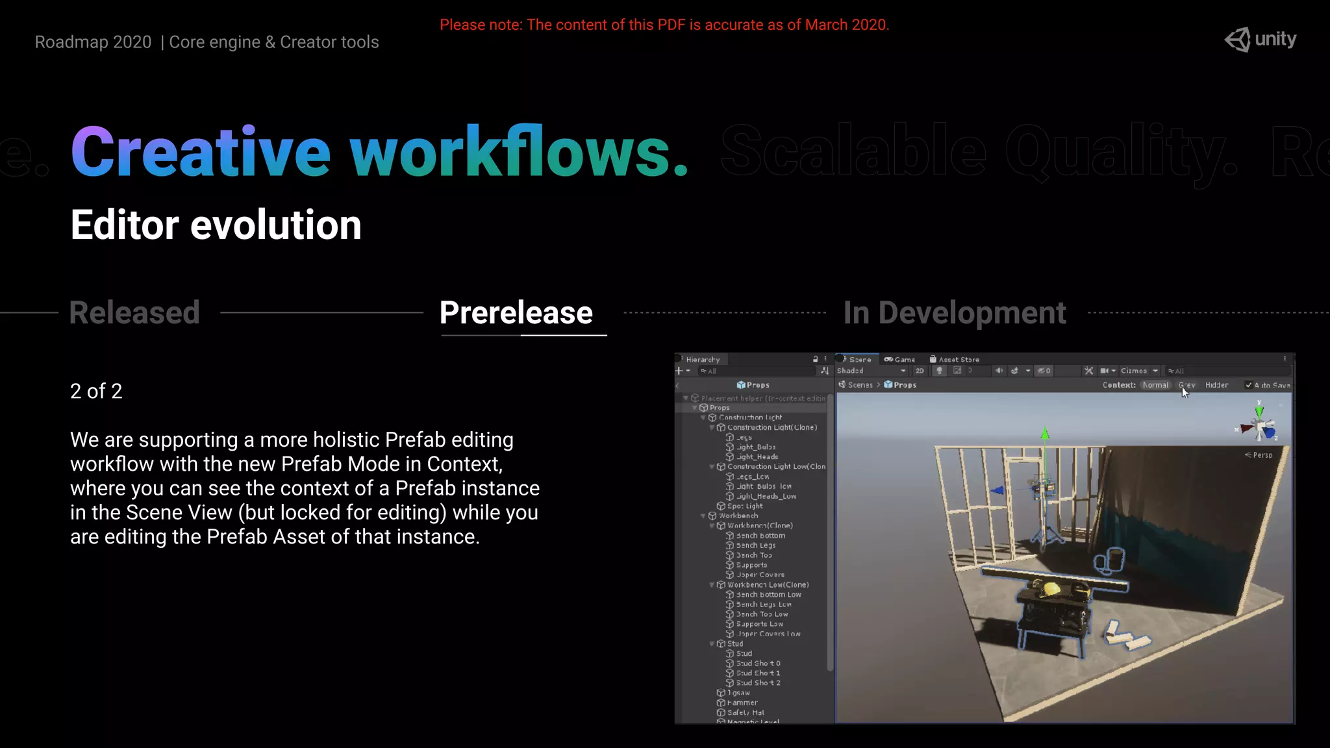Click the scene camera icon
The image size is (1330, 748).
[1104, 371]
